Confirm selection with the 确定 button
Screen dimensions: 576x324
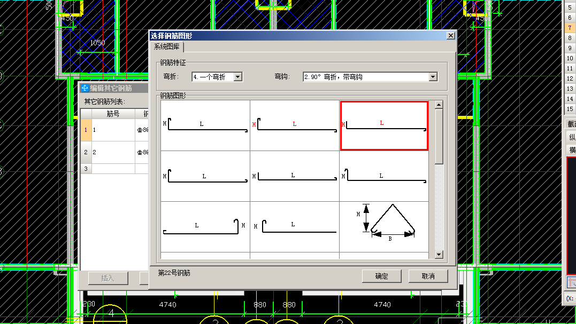pyautogui.click(x=382, y=276)
